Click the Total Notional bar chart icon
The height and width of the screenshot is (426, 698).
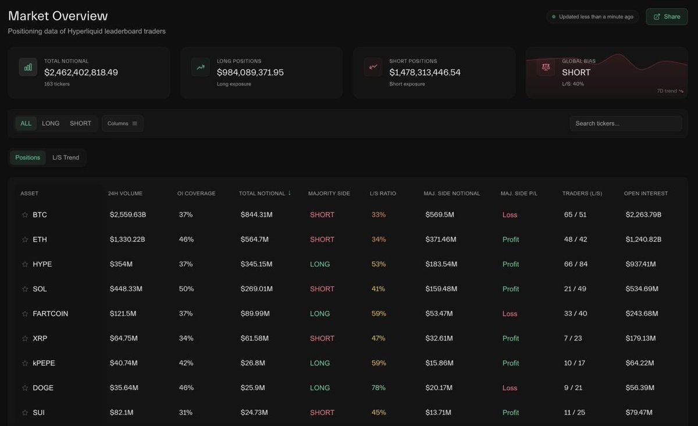28,67
